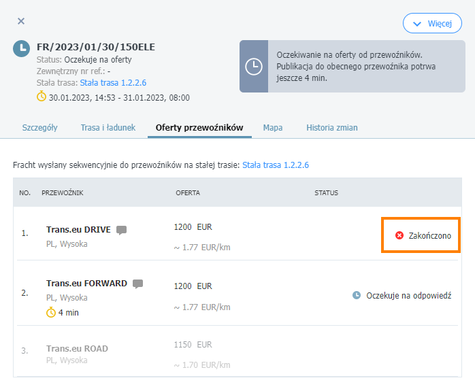Click the OFERTA column header

[x=188, y=193]
